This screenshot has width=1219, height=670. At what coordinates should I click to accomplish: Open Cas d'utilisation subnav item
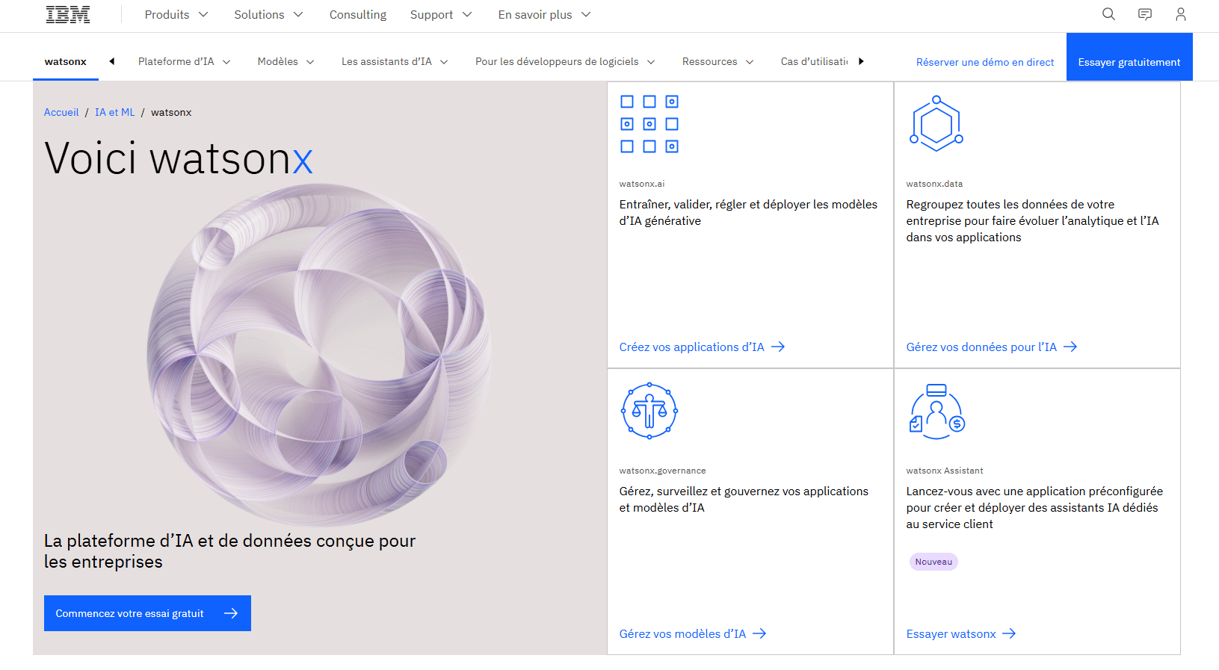coord(815,61)
